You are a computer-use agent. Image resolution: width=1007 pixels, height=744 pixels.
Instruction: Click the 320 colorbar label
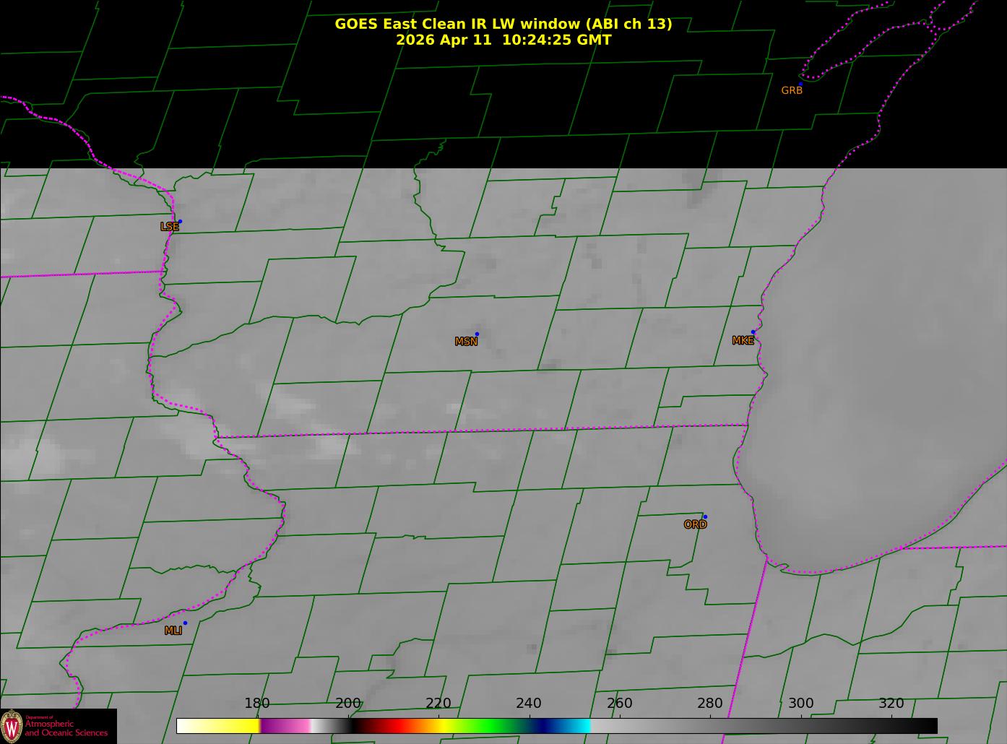[891, 704]
